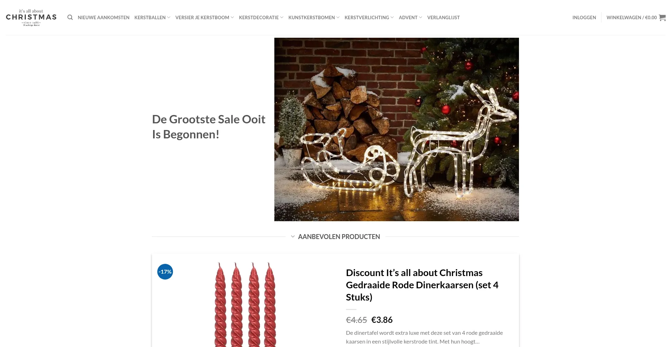Click the sale price €3.86
This screenshot has width=671, height=347.
[382, 320]
